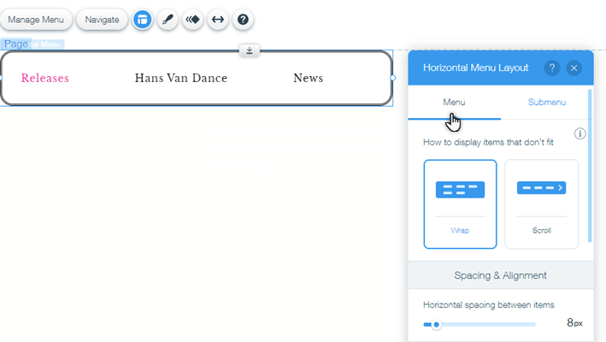Switch to the Submenu tab
This screenshot has width=606, height=342.
point(546,103)
